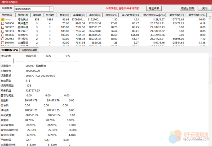Click the 交易量(股/手) label
The height and width of the screenshot is (147, 212).
(8, 145)
